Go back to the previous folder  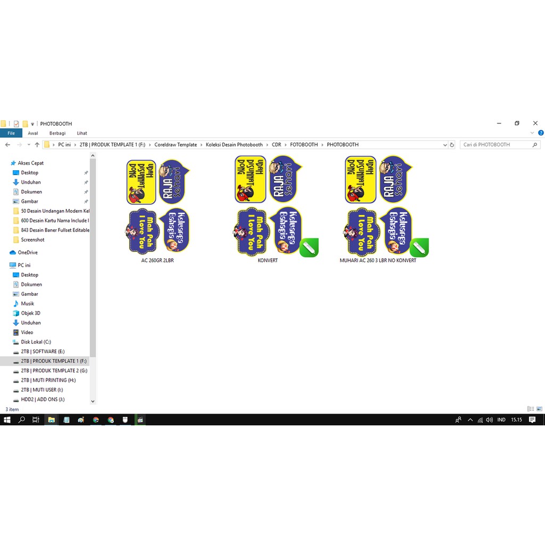pos(7,145)
